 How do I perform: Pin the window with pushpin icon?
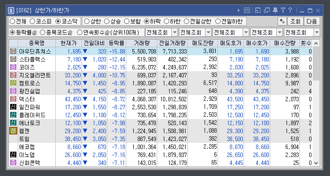pyautogui.click(x=275, y=10)
